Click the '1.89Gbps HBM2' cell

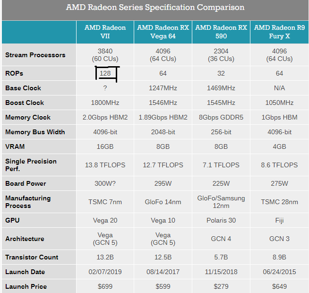(163, 117)
